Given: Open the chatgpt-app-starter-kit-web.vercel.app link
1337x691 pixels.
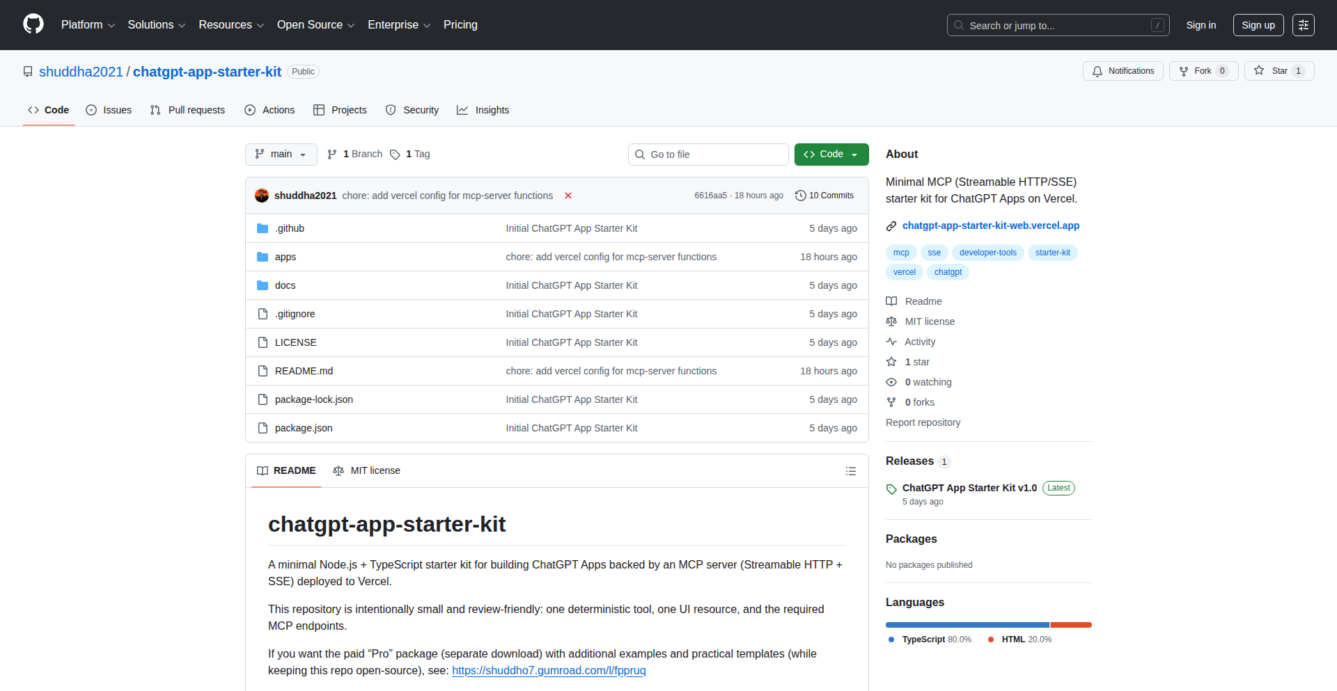Looking at the screenshot, I should (990, 225).
